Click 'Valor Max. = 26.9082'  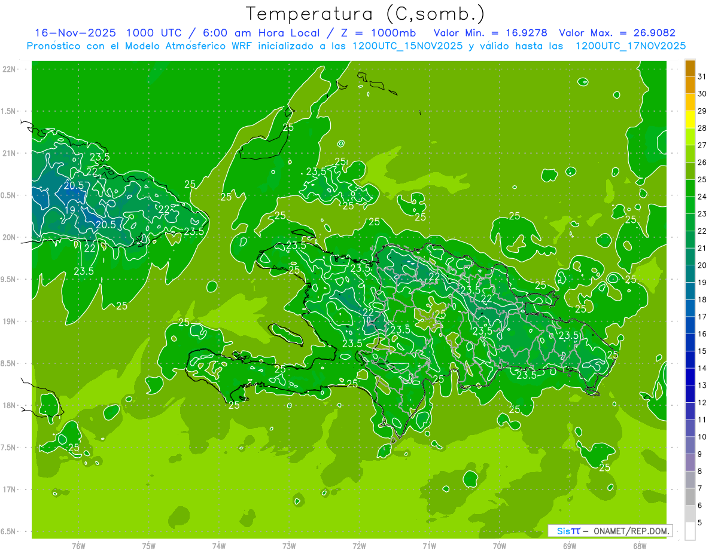(x=617, y=33)
